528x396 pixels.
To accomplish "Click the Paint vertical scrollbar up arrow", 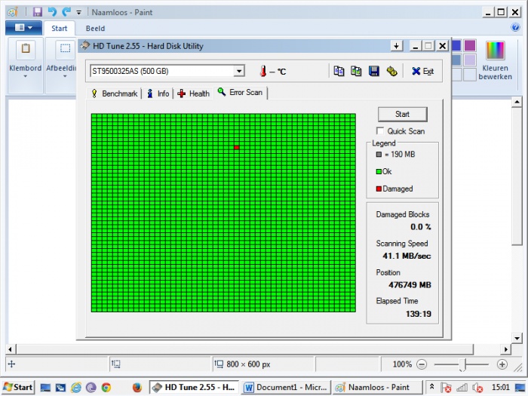I will [x=517, y=102].
